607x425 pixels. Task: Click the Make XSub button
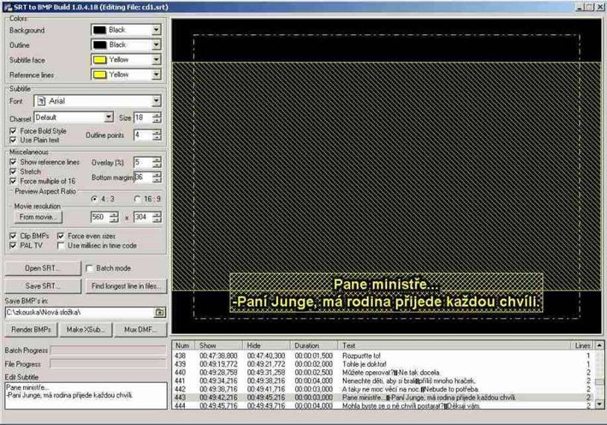pos(86,330)
